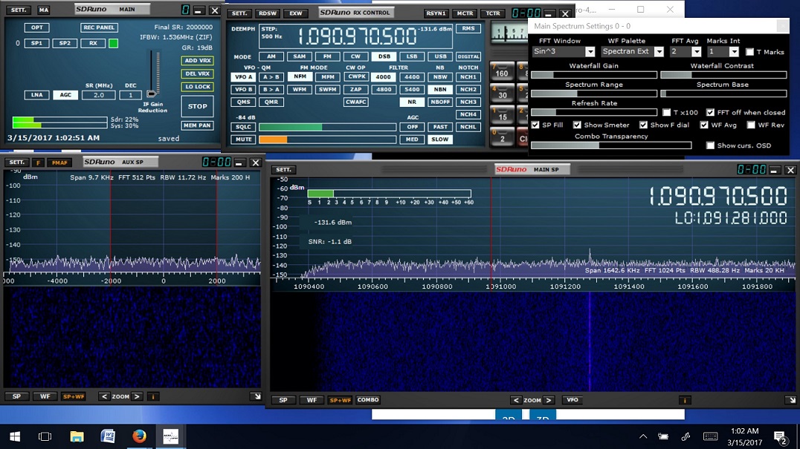Switch MAIN SP to the WF view

tap(312, 400)
